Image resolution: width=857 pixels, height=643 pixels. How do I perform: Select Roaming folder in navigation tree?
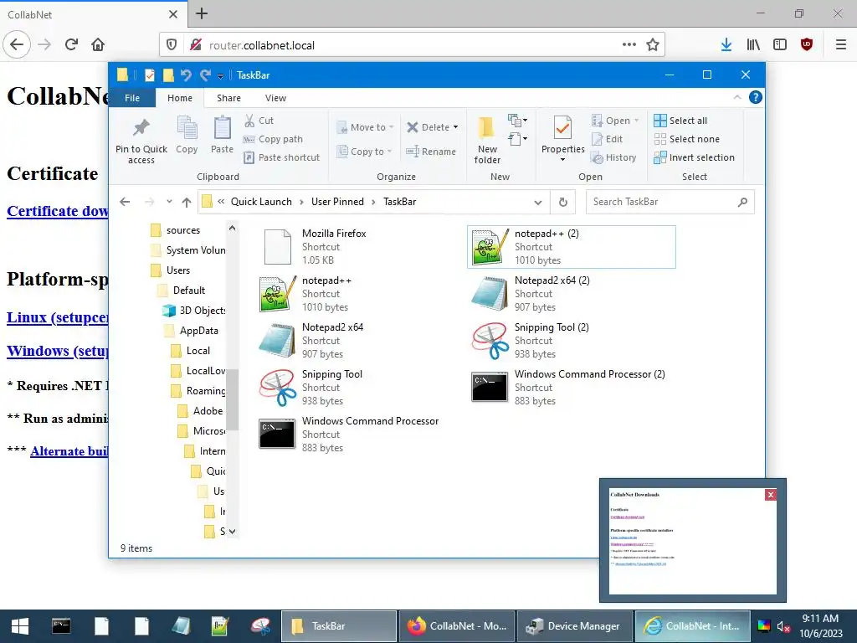(x=198, y=390)
